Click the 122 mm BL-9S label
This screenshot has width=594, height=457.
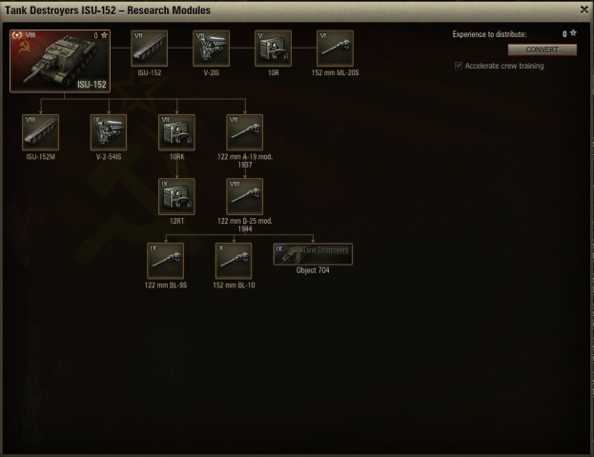pyautogui.click(x=166, y=286)
